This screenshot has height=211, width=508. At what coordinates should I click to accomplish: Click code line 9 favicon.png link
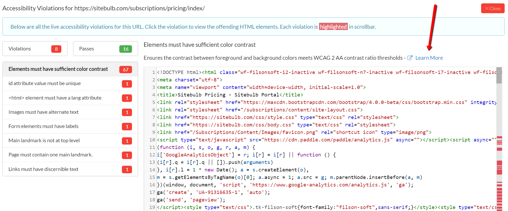294,132
